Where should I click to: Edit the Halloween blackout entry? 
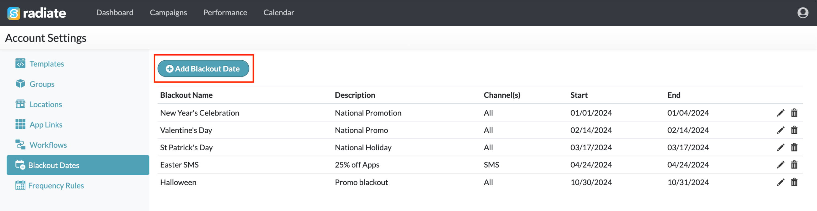click(x=781, y=182)
